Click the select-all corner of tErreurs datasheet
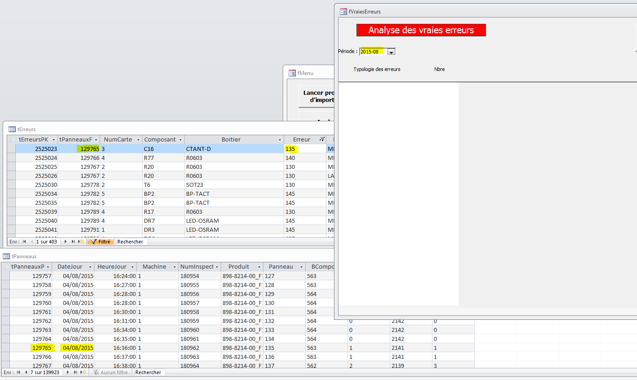 point(11,140)
